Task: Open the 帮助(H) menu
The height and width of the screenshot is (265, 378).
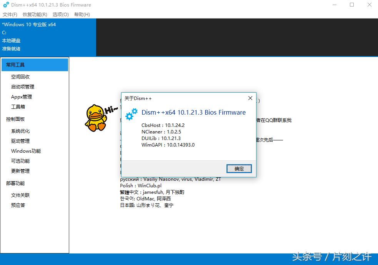Action: [x=82, y=15]
